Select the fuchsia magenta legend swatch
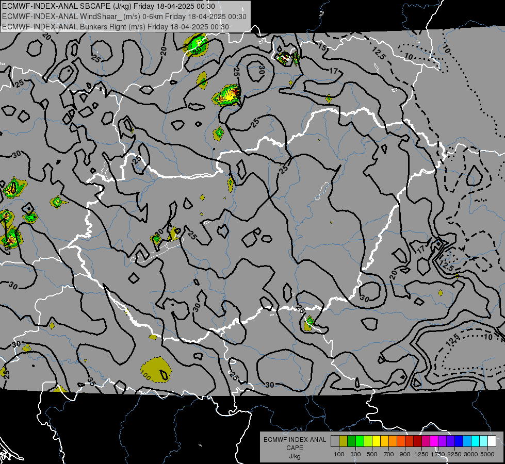This screenshot has width=505, height=464. 434,441
